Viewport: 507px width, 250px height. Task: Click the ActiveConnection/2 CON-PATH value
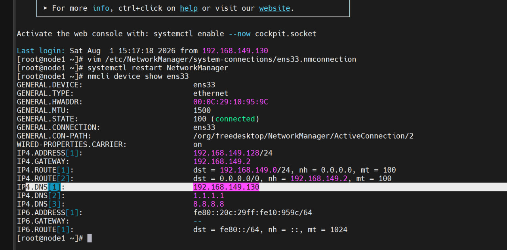pos(303,136)
